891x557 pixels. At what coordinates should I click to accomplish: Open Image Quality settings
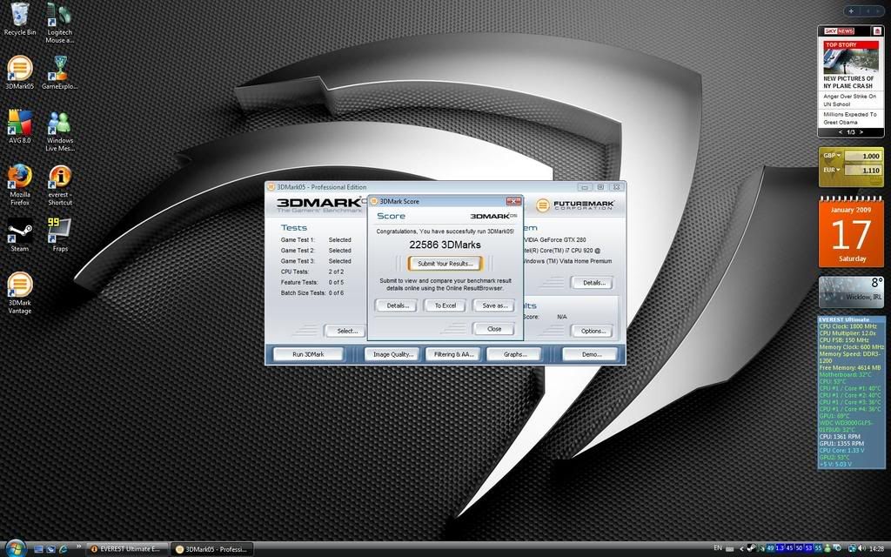392,354
